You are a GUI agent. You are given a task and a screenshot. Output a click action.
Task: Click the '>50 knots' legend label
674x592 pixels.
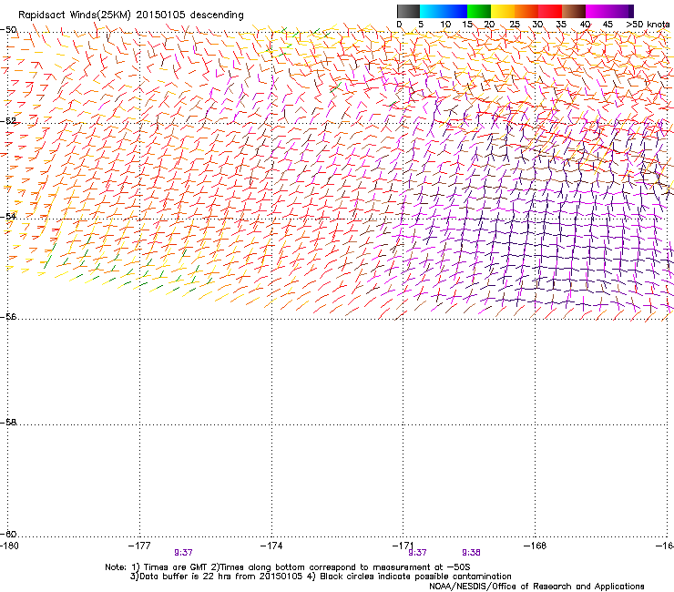point(648,25)
